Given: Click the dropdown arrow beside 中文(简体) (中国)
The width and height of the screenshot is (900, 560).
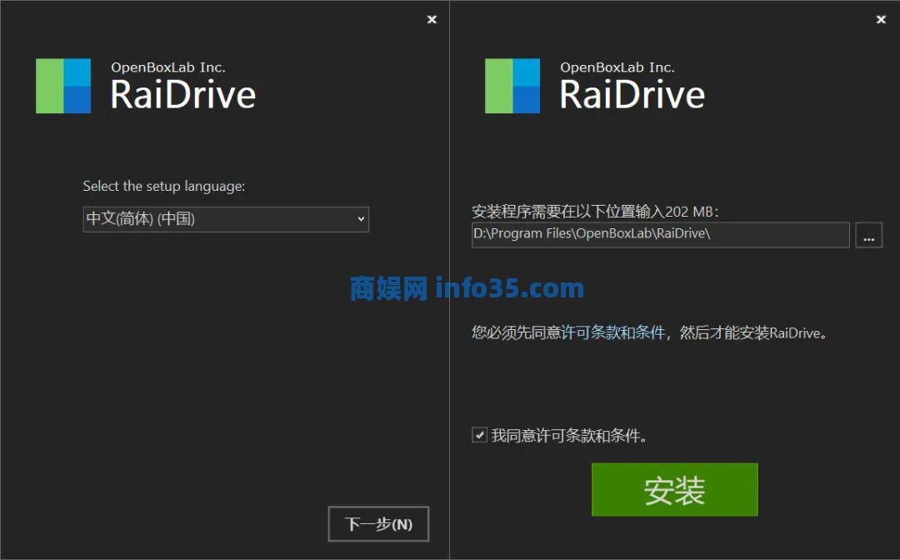Looking at the screenshot, I should 362,218.
